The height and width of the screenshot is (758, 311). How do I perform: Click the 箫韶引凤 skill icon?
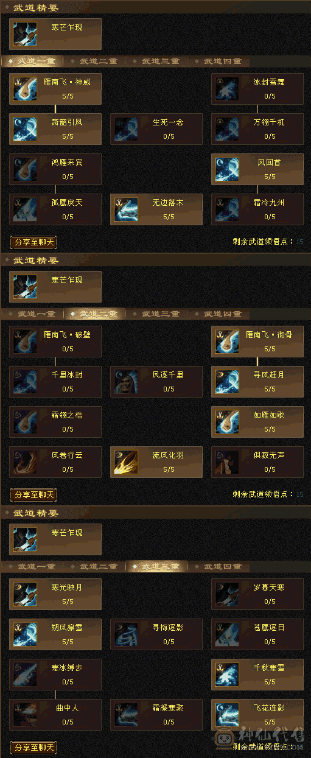24,128
